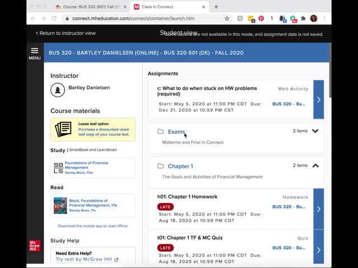This screenshot has width=358, height=268.
Task: Click the loose leaf pages icon
Action: [x=63, y=129]
